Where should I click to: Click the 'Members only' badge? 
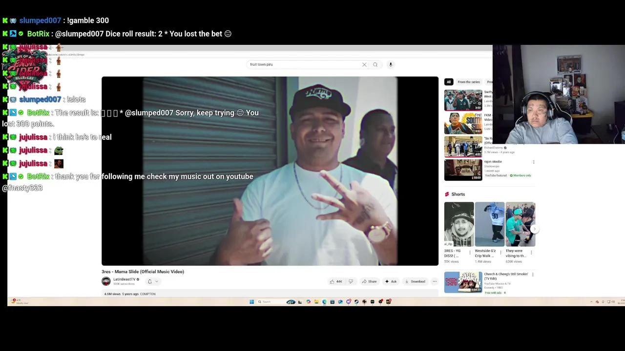[521, 175]
